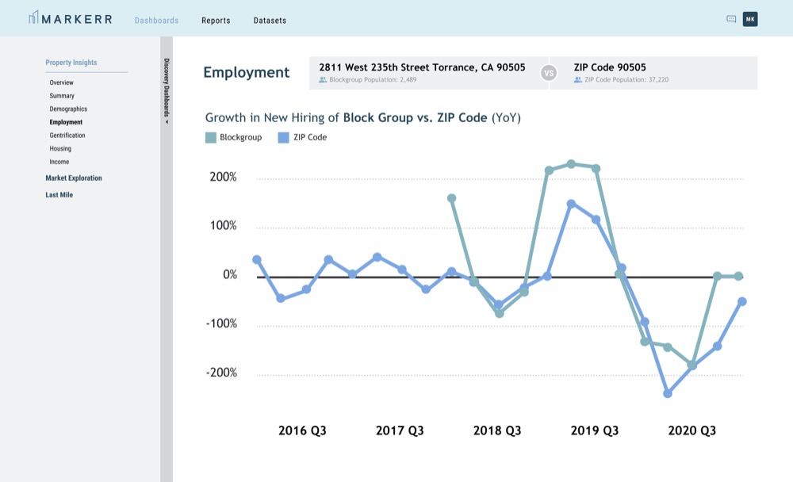This screenshot has width=793, height=482.
Task: Open the messages icon in header
Action: pos(731,19)
